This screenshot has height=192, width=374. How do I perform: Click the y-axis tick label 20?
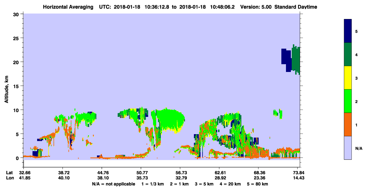click(x=16, y=62)
